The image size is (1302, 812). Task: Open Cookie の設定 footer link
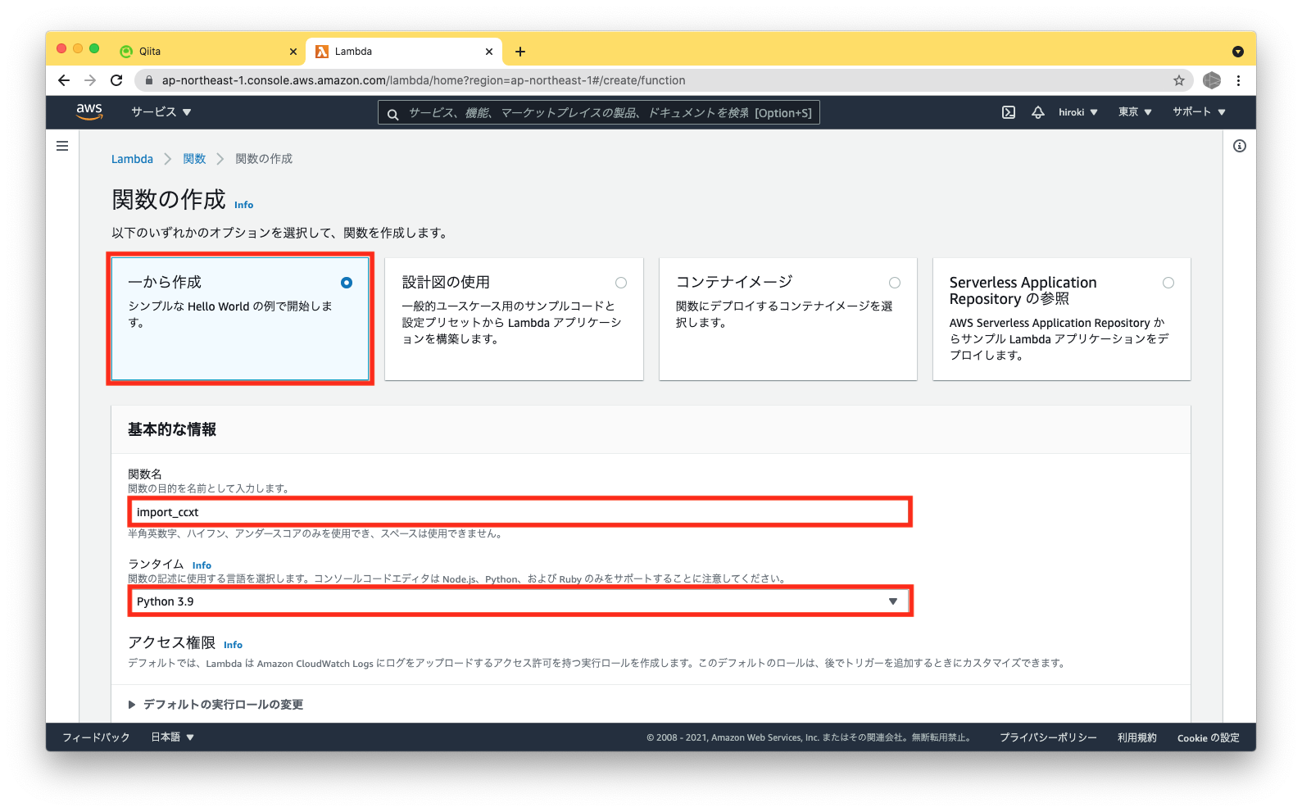[x=1209, y=737]
